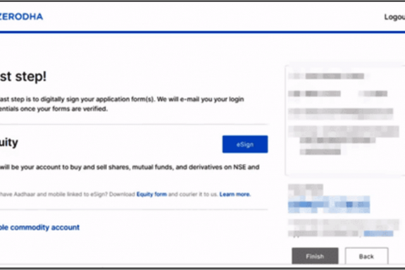Click the Finish button
The height and width of the screenshot is (270, 405).
tap(315, 256)
